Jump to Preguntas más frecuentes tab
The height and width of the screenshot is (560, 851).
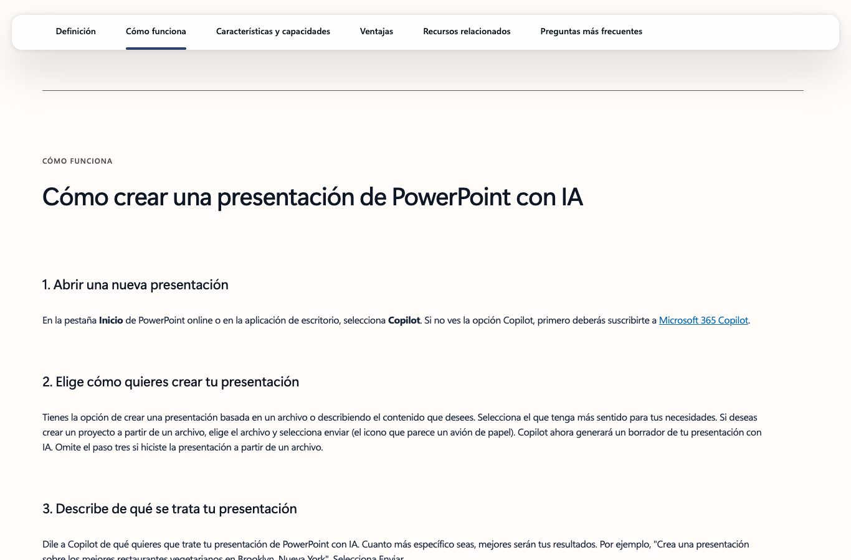coord(591,31)
